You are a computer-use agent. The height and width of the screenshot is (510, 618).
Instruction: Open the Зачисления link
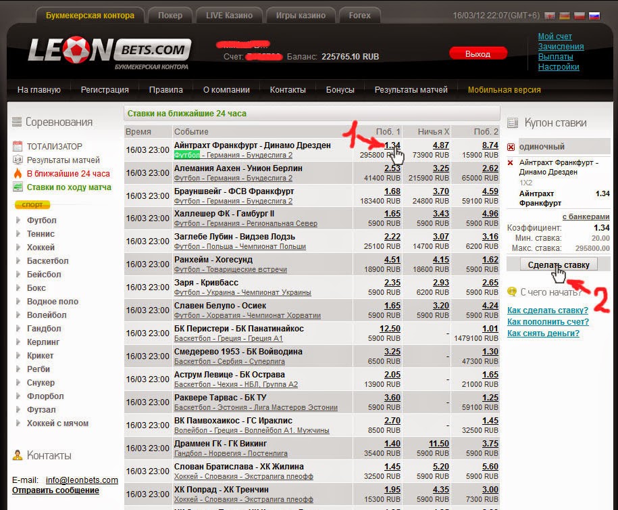[x=561, y=47]
